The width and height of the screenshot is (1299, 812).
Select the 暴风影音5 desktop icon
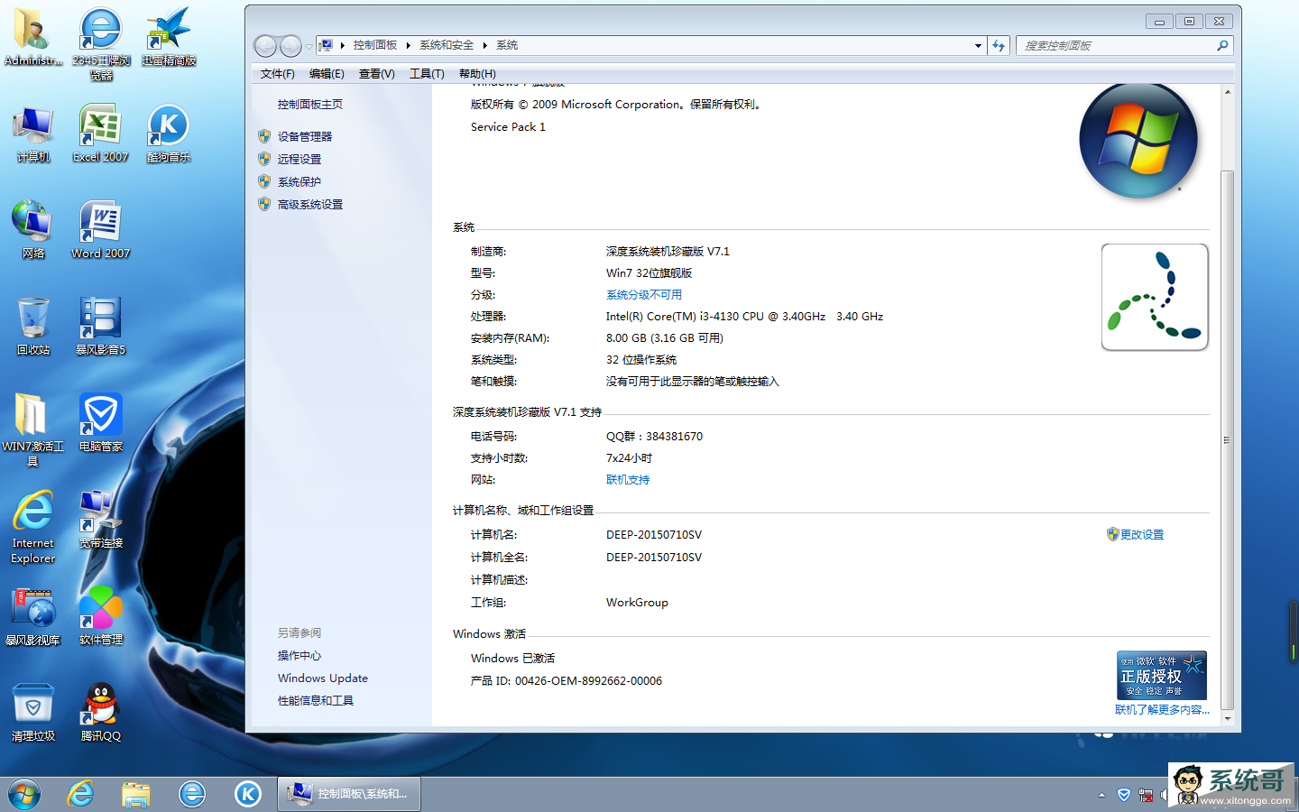coord(101,327)
